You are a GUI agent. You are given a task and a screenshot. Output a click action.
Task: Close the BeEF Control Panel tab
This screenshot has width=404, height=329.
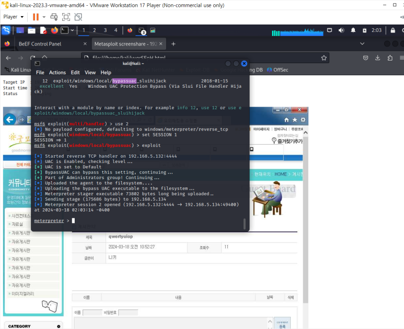click(x=85, y=44)
